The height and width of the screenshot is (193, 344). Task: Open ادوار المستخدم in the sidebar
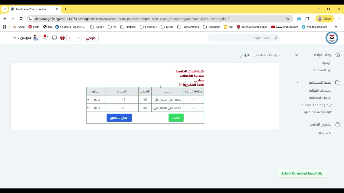pos(322,70)
